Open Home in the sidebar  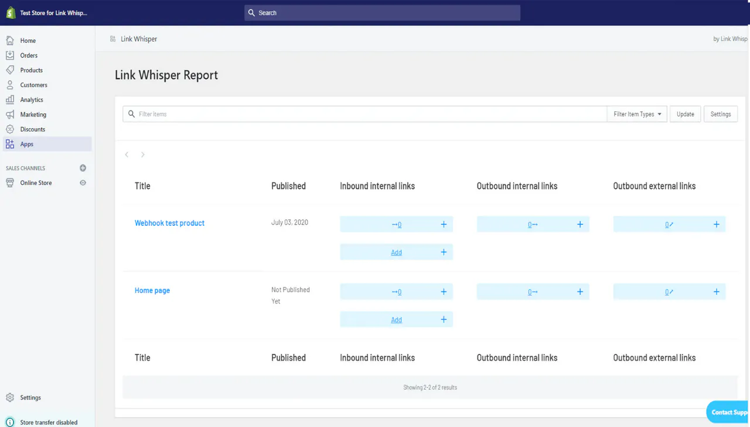coord(28,40)
